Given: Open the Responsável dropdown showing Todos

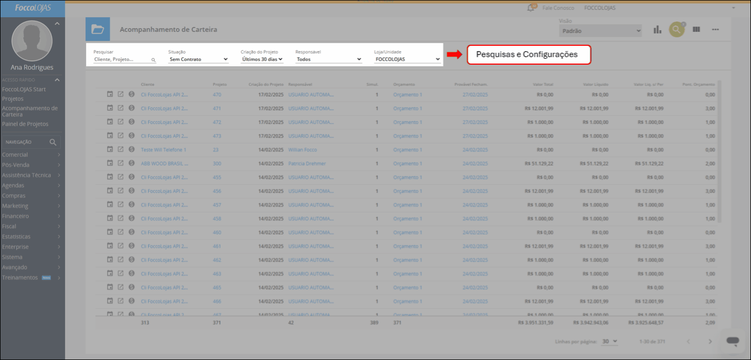Looking at the screenshot, I should coord(329,59).
